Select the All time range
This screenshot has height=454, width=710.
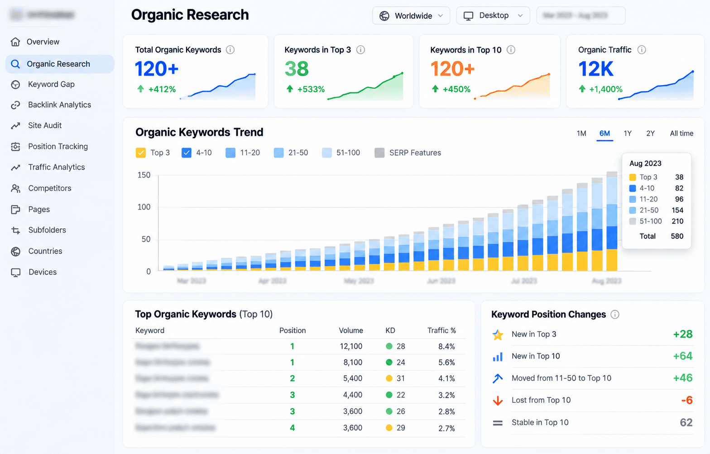(x=681, y=134)
